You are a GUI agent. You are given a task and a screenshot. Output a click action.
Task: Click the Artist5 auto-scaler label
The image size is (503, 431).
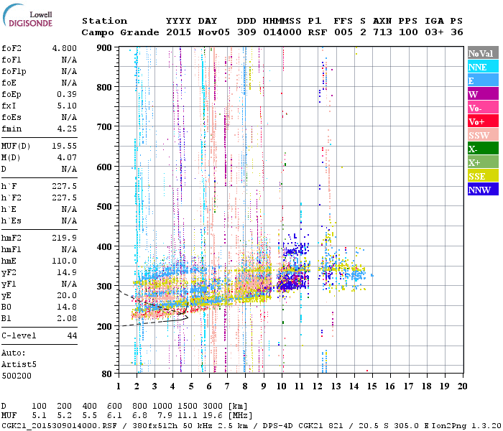coord(19,365)
